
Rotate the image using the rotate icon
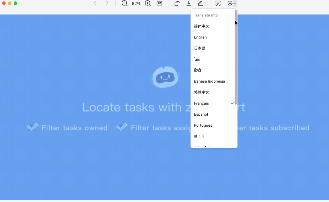177,3
